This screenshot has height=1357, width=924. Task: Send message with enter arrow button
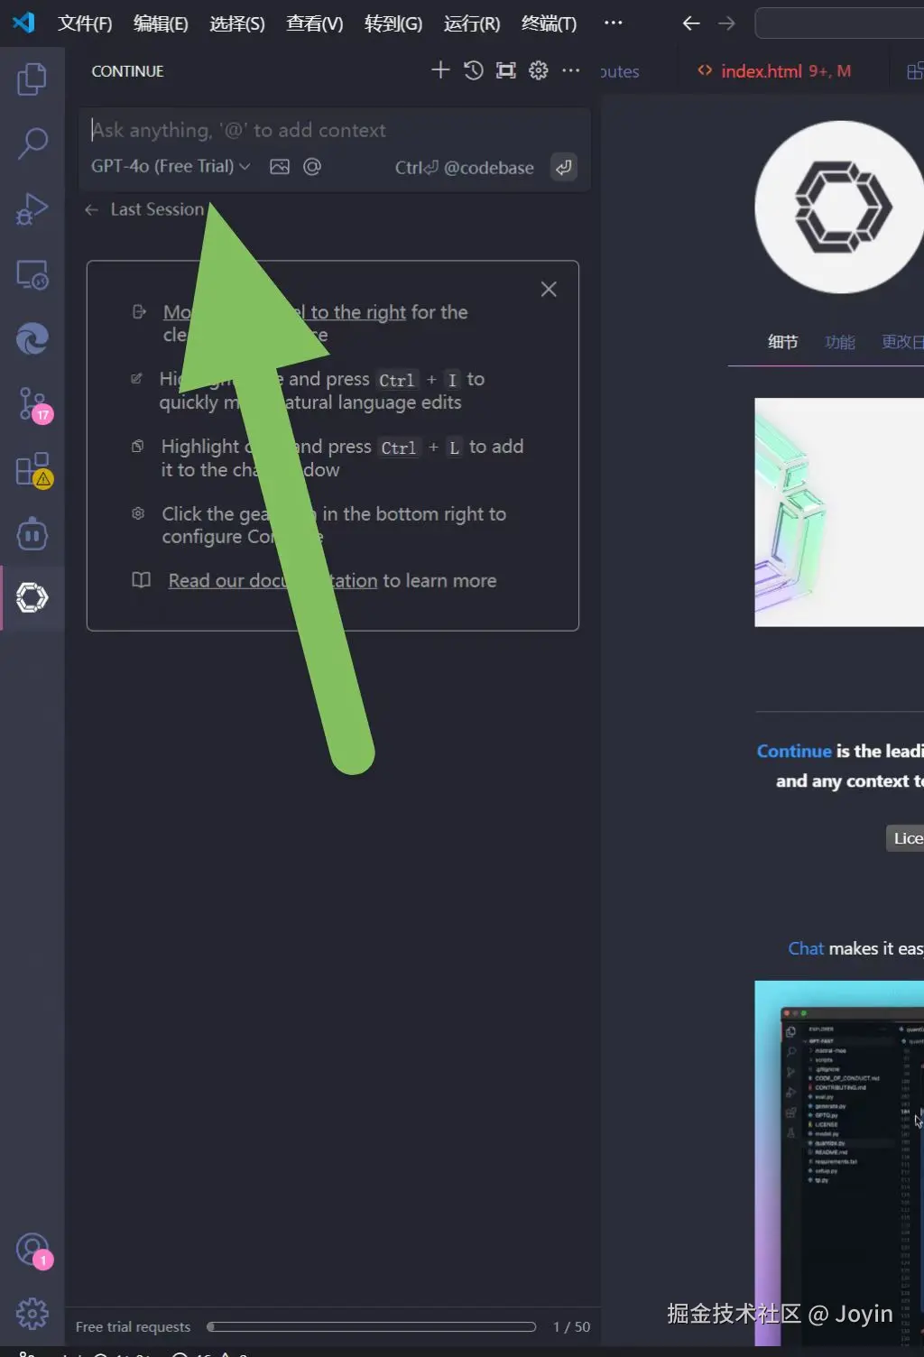564,167
